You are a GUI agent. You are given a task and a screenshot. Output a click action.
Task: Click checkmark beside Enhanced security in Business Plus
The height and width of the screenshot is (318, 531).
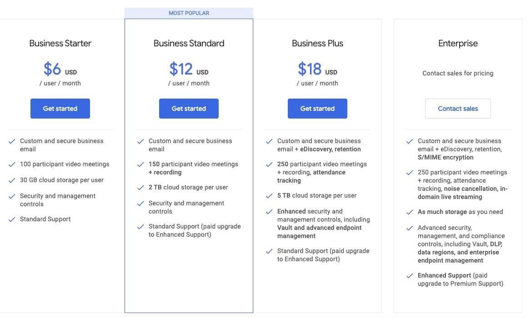tap(269, 211)
